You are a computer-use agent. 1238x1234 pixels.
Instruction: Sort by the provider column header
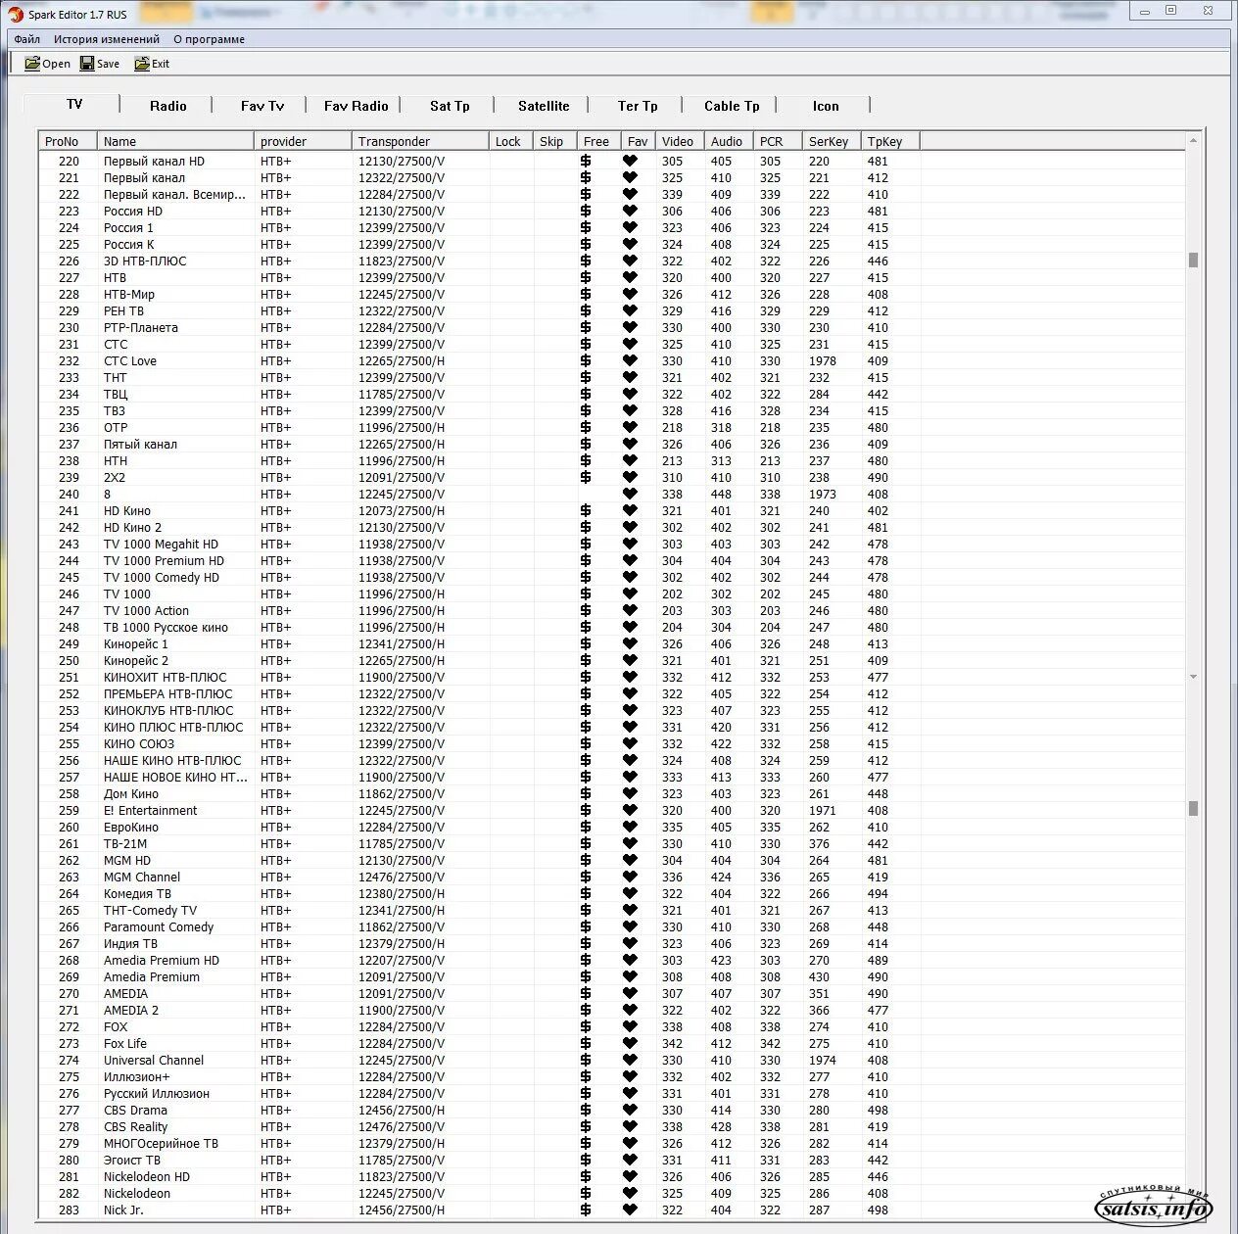tap(303, 141)
